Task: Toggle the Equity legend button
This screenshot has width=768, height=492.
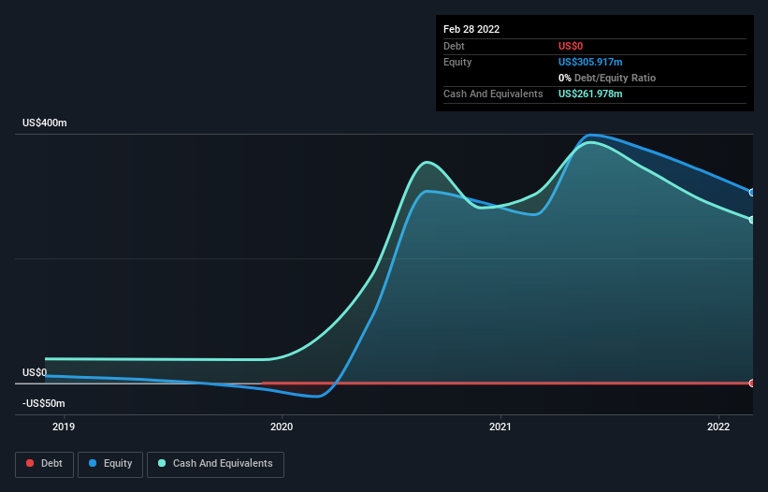Action: 110,464
